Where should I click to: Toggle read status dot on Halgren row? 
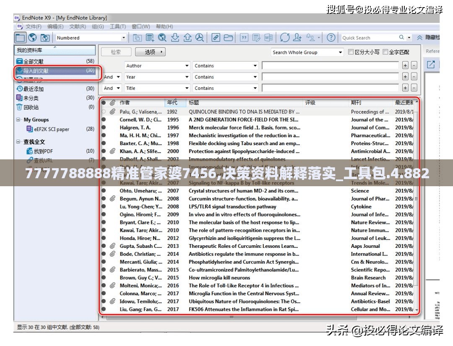point(104,127)
